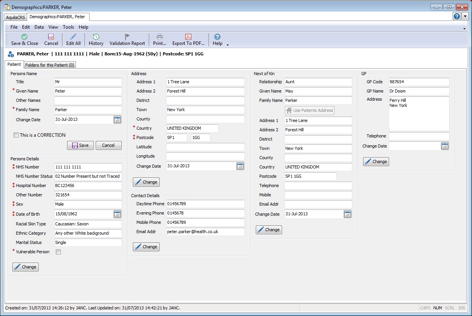Open the Validation Report flag icon

click(x=127, y=37)
